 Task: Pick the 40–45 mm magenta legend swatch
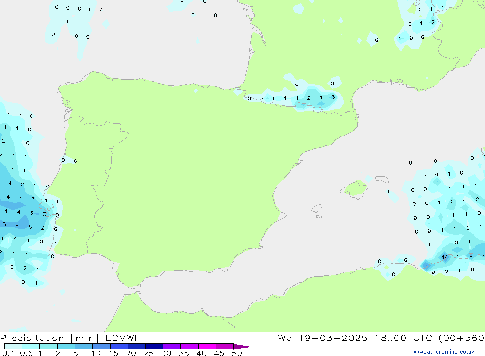coord(207,346)
